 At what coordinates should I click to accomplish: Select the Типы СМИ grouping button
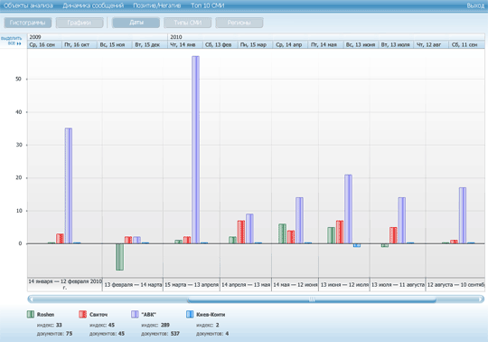188,23
